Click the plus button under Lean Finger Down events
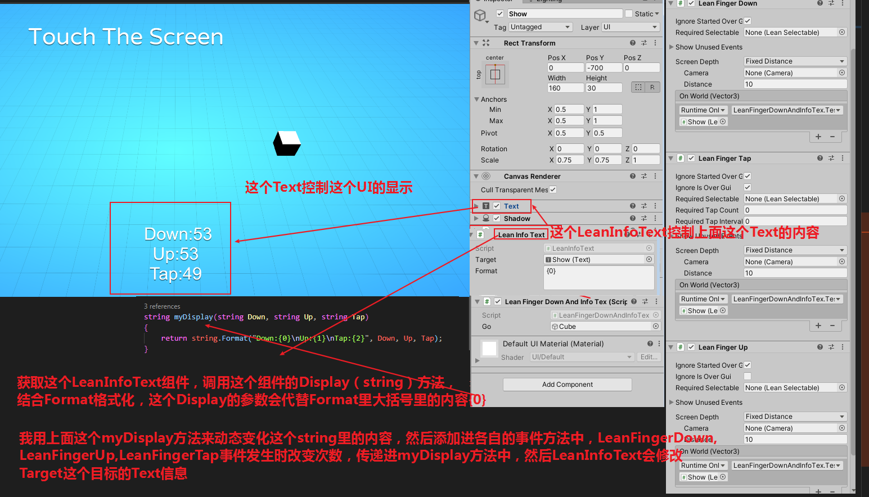Viewport: 869px width, 497px height. (818, 137)
